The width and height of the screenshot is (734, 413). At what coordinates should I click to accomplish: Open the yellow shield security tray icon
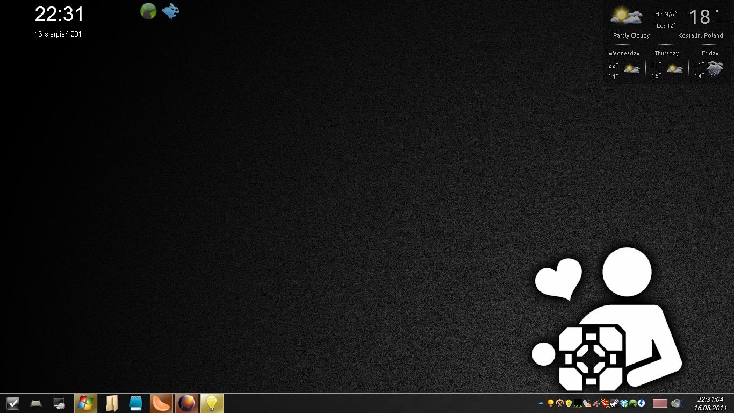click(x=569, y=403)
